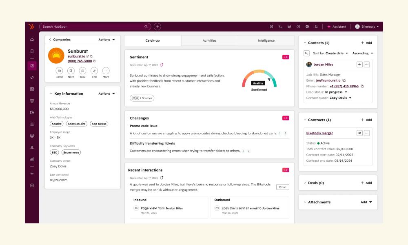Preview Biketools merger with the eye icon
Image resolution: width=408 pixels, height=245 pixels.
click(x=359, y=133)
